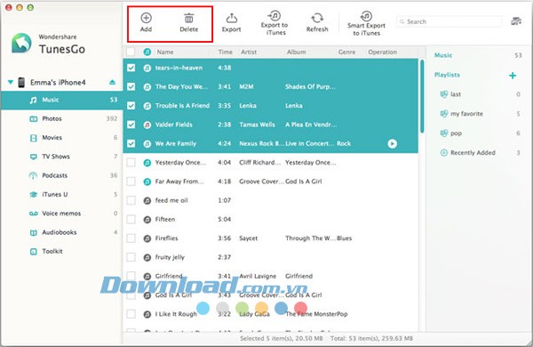This screenshot has height=347, width=533.
Task: Check the Fireflies song checkbox
Action: tap(131, 238)
